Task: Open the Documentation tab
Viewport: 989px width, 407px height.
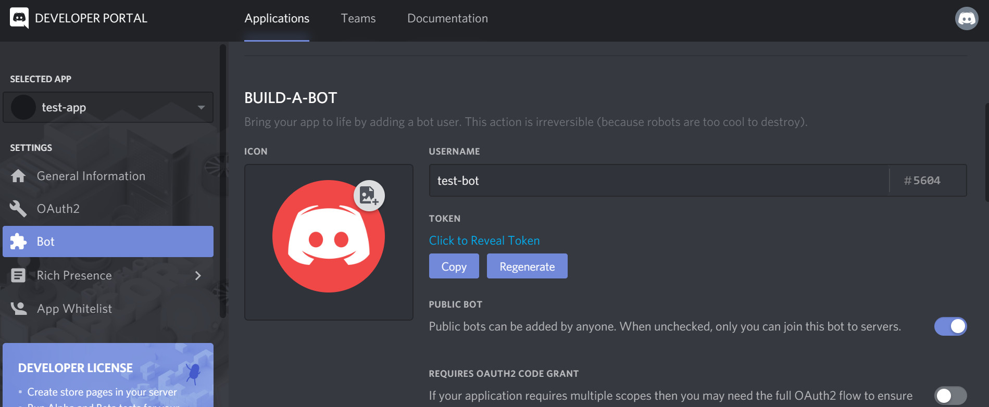Action: point(448,19)
